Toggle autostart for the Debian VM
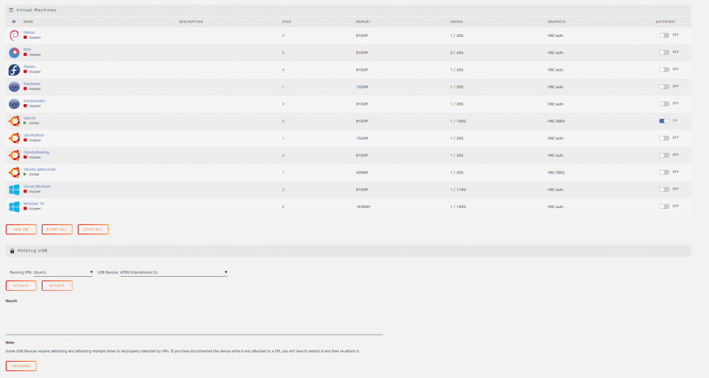 [x=664, y=35]
